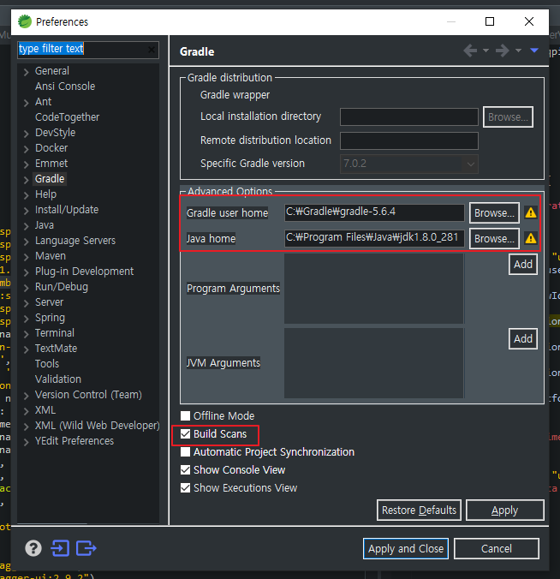The width and height of the screenshot is (560, 579).
Task: Add a Program Arguments entry
Action: (x=522, y=265)
